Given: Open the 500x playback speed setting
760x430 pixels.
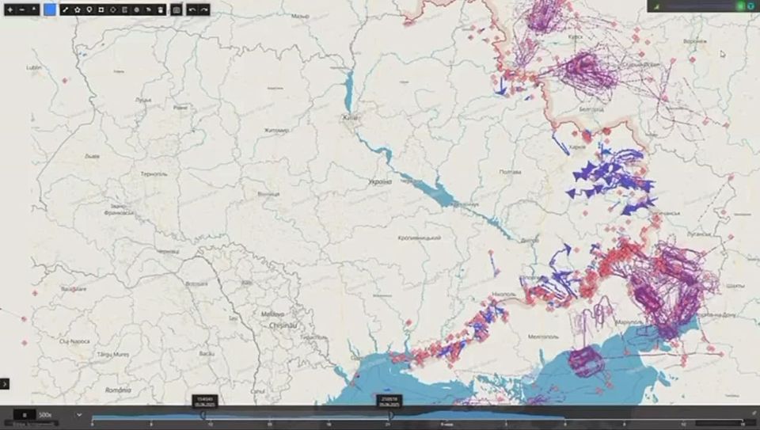Looking at the screenshot, I should click(45, 414).
